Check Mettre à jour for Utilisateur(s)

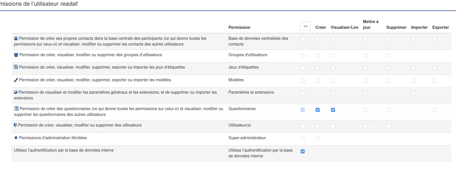[x=365, y=126]
